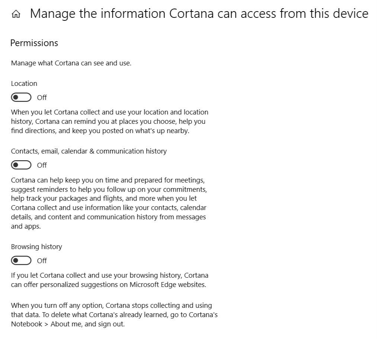Click the "When you turn off any option" sentence
Image resolution: width=377 pixels, height=339 pixels.
point(57,306)
